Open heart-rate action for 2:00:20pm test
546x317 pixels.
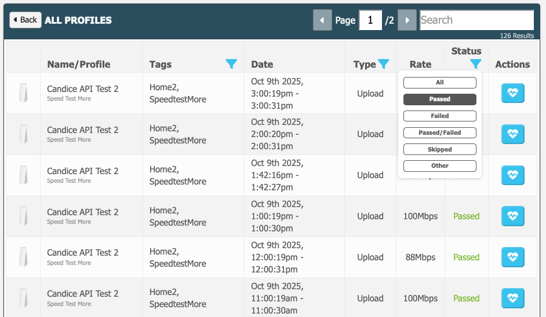coord(512,134)
